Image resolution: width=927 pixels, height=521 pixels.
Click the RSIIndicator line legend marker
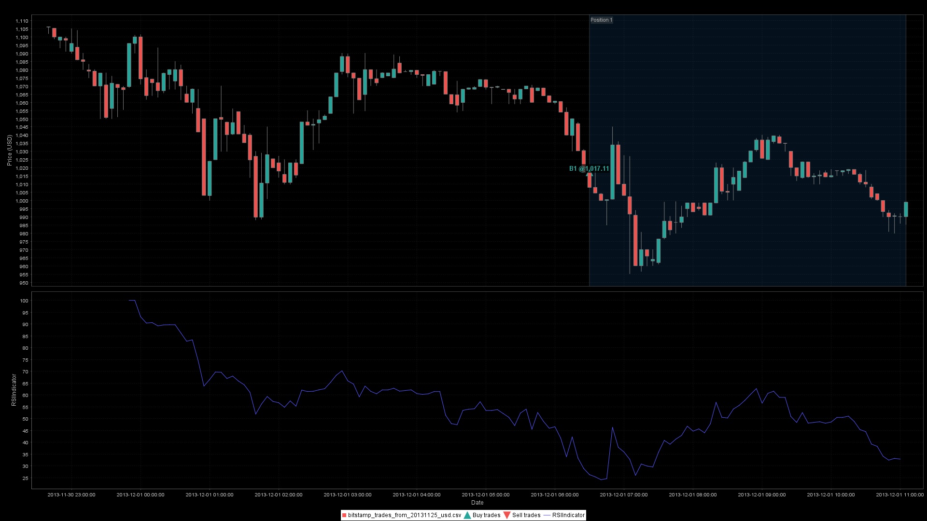(x=547, y=515)
